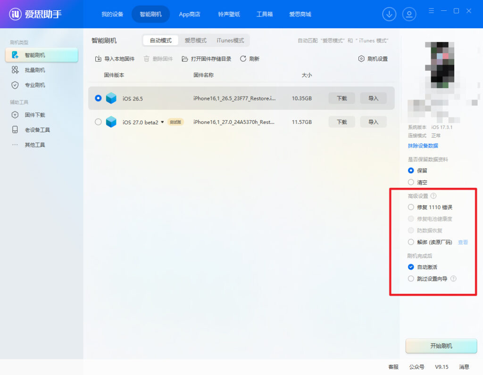
Task: Click the 固件名称 column header
Action: coord(203,75)
